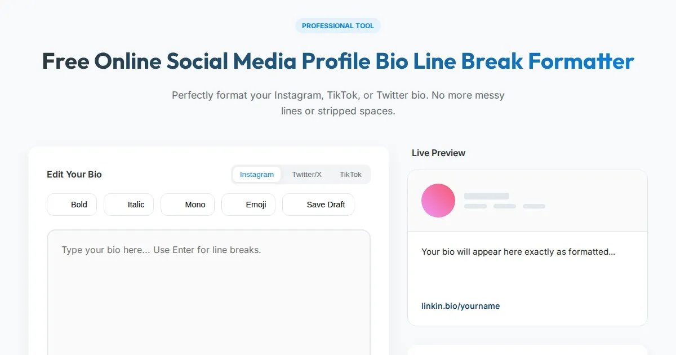This screenshot has width=676, height=355.
Task: Click the Professional Tool badge
Action: (338, 26)
